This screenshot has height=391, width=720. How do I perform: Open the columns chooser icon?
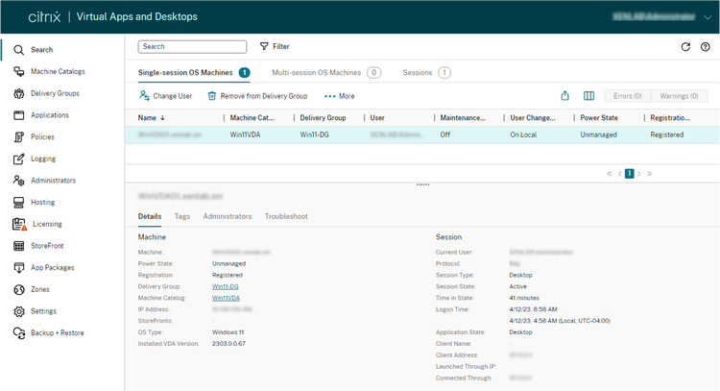[x=588, y=95]
